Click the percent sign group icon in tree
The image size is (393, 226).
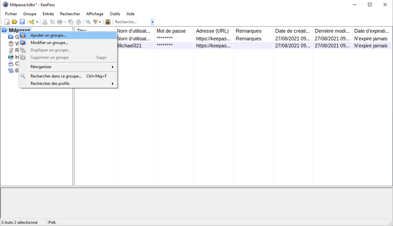(11, 70)
